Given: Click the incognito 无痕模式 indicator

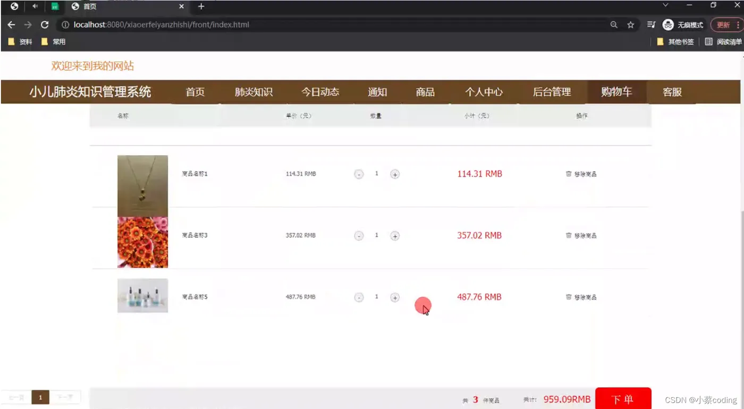Looking at the screenshot, I should pyautogui.click(x=683, y=25).
